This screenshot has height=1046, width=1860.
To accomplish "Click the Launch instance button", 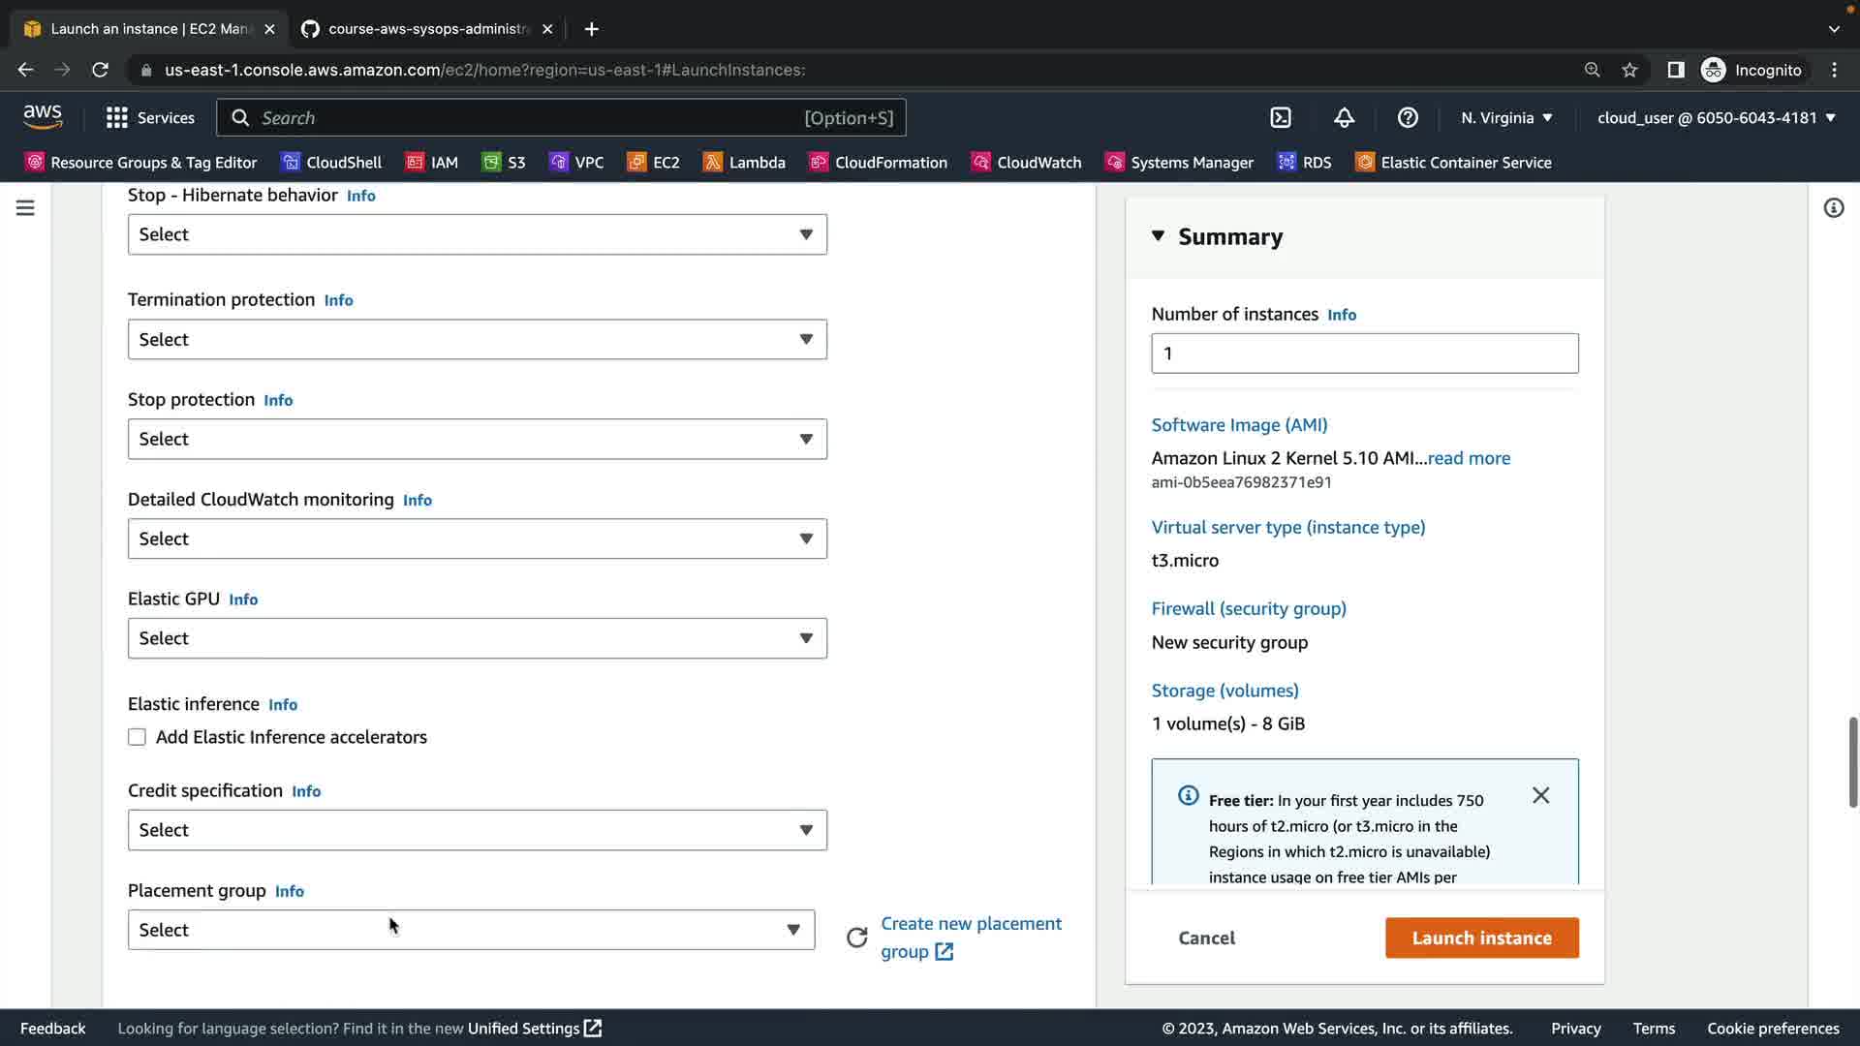I will [1481, 938].
